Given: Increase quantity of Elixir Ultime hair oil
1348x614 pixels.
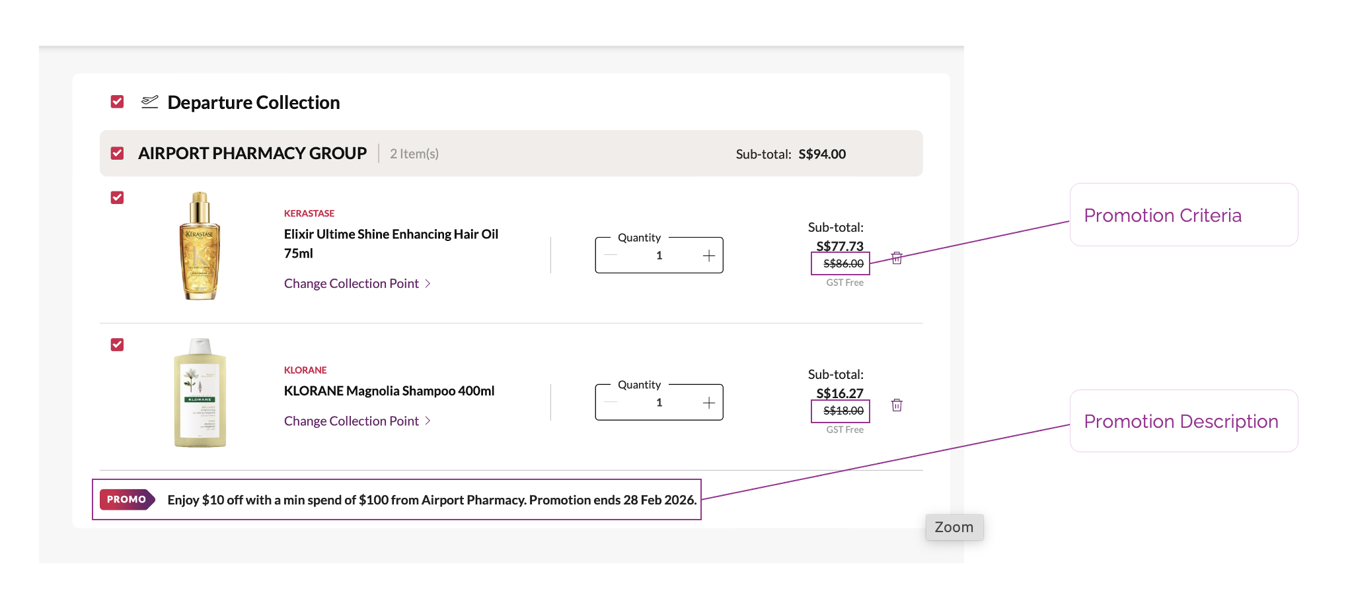Looking at the screenshot, I should click(708, 256).
